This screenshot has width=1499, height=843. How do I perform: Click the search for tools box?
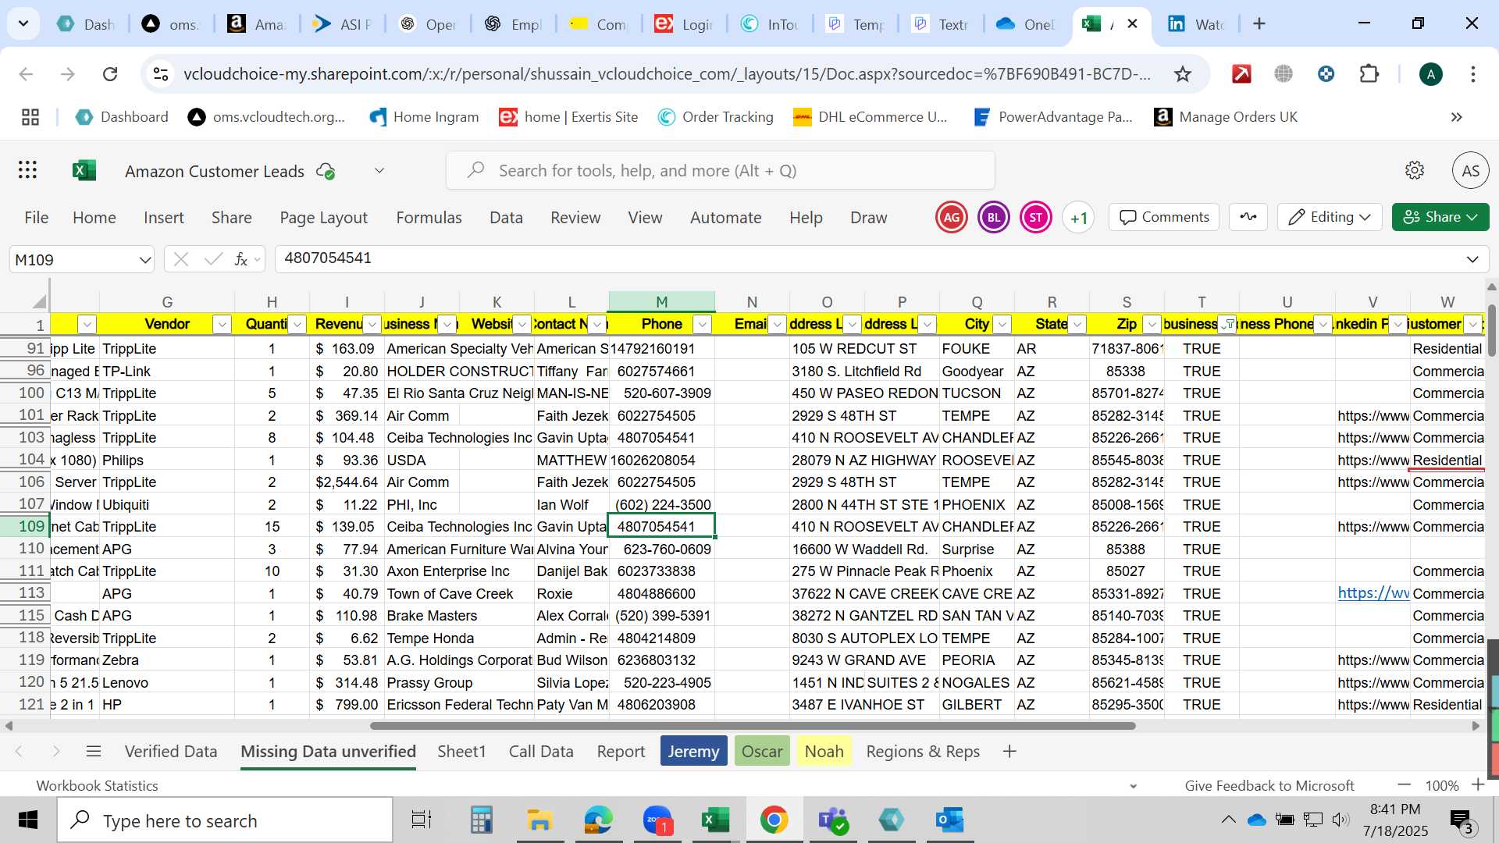coord(721,170)
